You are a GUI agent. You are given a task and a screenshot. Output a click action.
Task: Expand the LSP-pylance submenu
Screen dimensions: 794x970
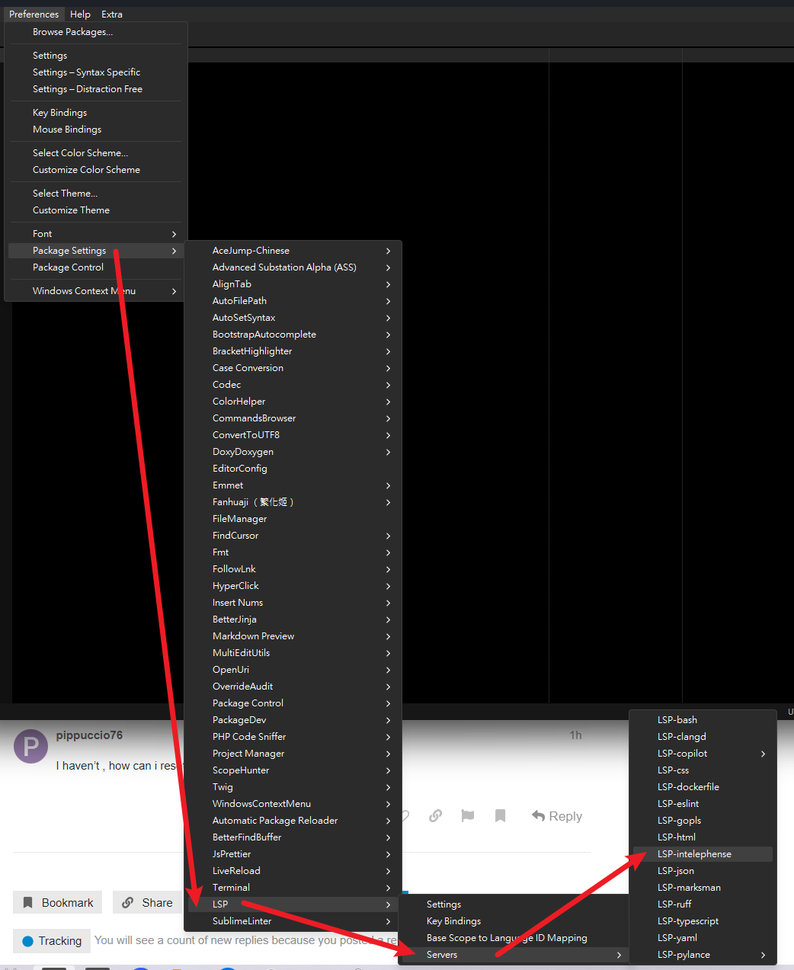(701, 955)
